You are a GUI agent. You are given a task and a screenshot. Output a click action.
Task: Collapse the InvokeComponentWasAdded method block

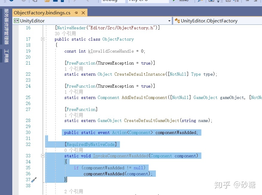[x=43, y=156]
